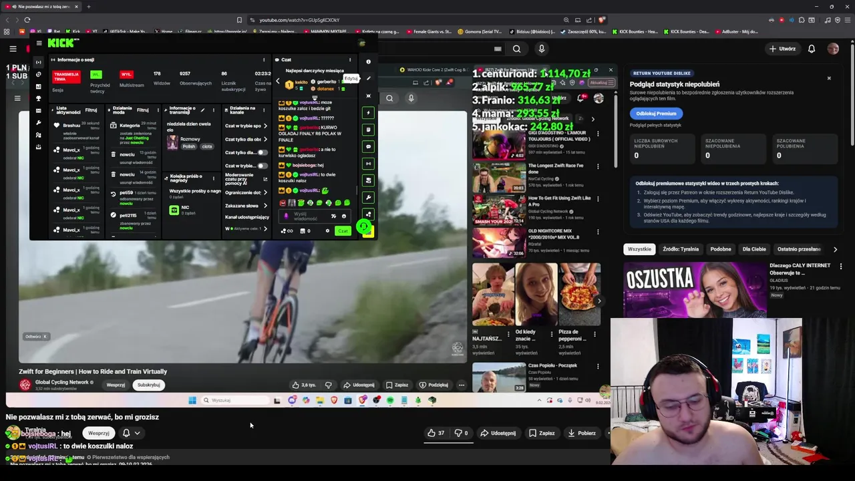Close the Return YouTube Dislike panel
This screenshot has width=855, height=481.
click(829, 78)
